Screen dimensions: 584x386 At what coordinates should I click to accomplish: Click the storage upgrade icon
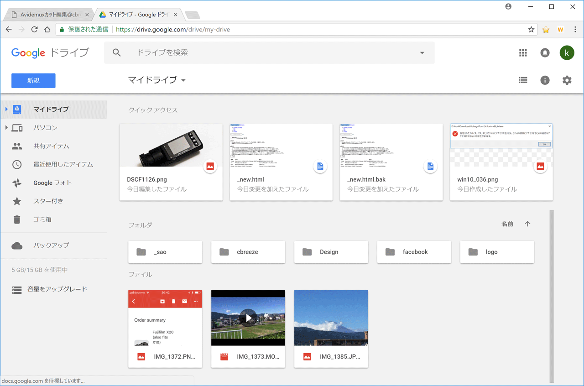pos(17,289)
